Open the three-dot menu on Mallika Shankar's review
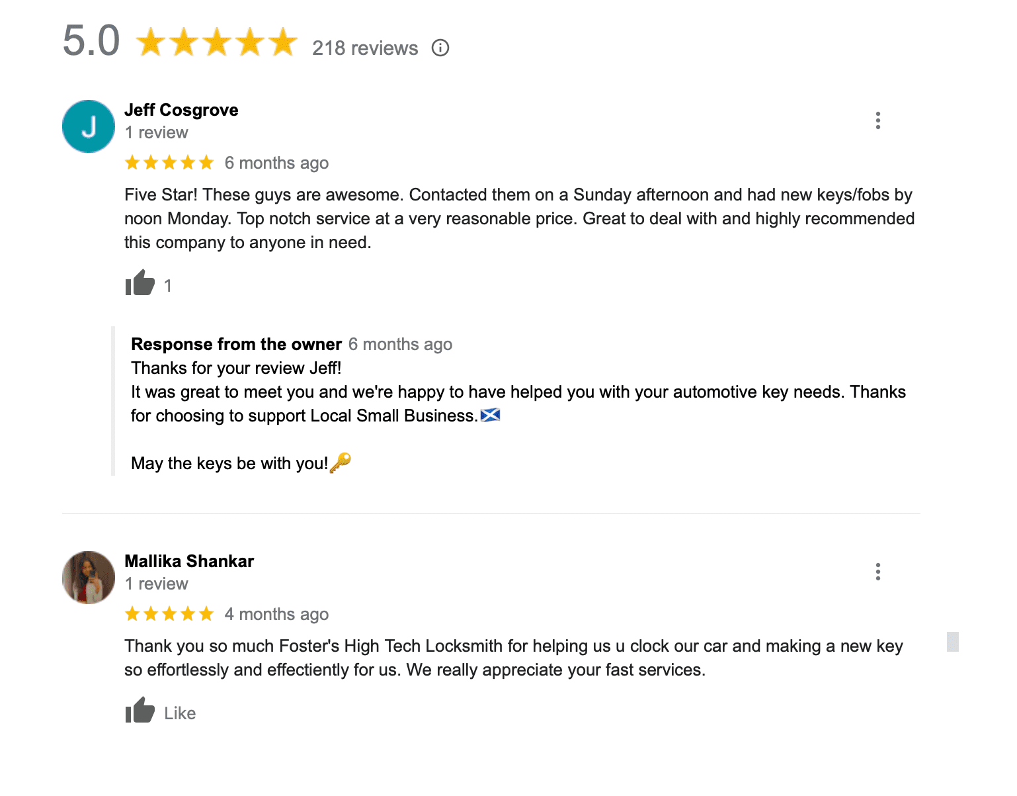The width and height of the screenshot is (1017, 796). [x=877, y=572]
